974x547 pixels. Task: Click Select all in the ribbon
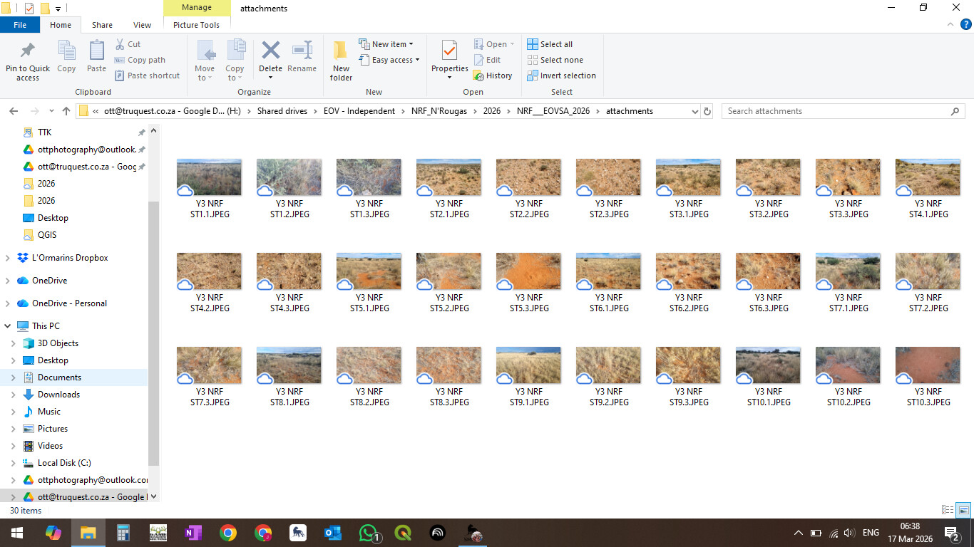(550, 44)
